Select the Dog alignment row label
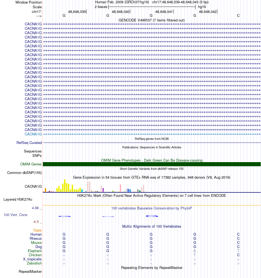 (x=38, y=247)
